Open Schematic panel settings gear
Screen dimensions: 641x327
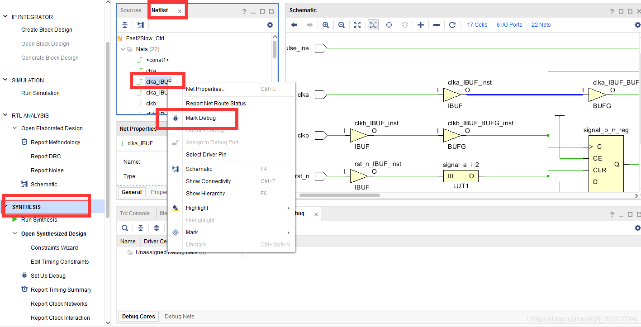(x=638, y=25)
